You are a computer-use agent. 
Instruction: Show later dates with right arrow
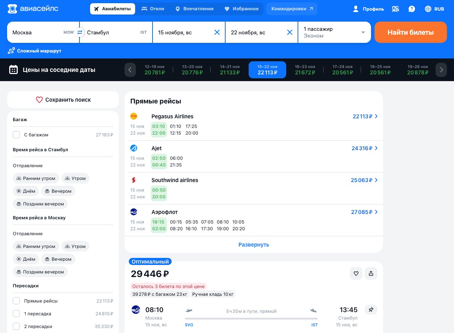pyautogui.click(x=441, y=70)
